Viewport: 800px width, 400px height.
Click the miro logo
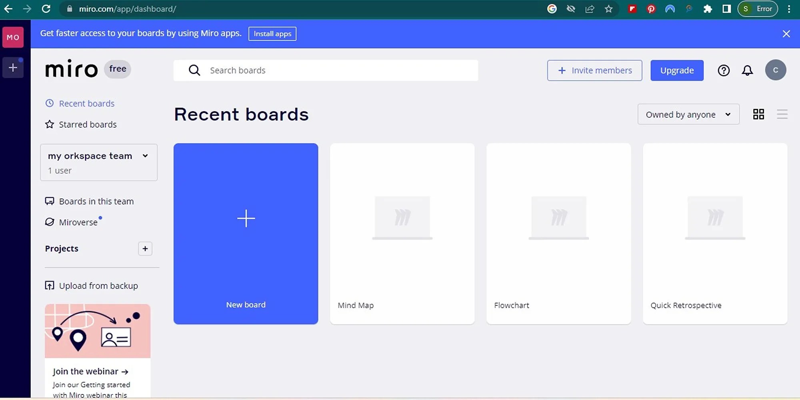point(72,69)
